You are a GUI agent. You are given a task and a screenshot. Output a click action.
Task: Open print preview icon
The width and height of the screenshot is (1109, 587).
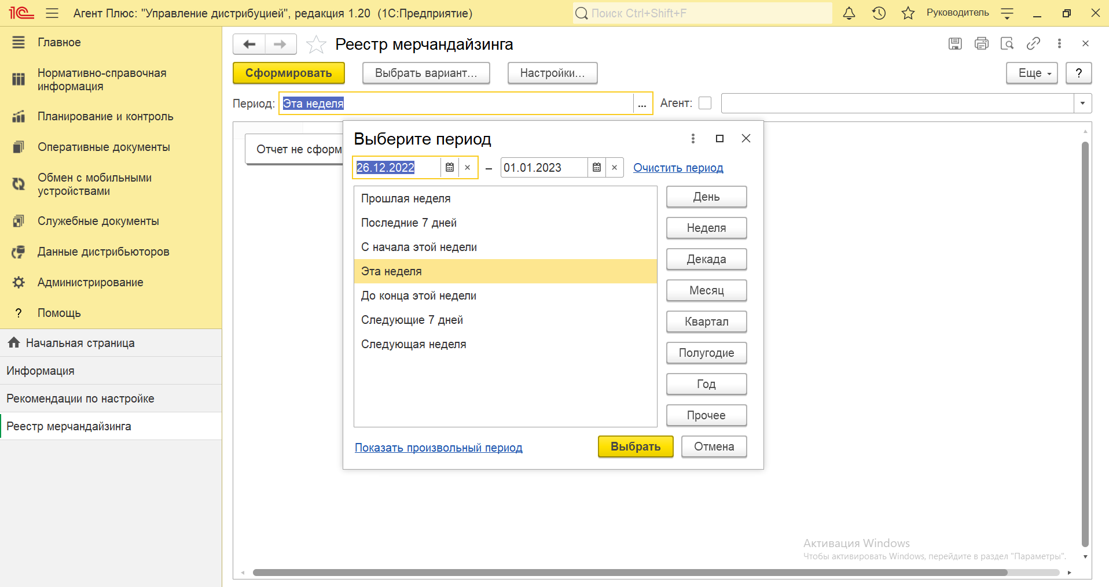point(1007,43)
